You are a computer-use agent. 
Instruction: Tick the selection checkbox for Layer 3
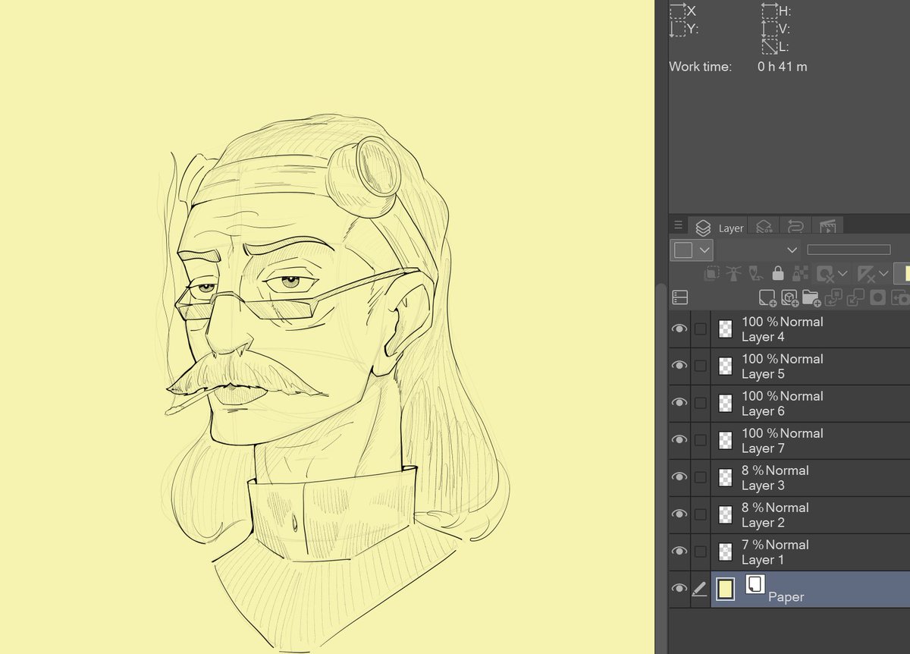tap(700, 477)
